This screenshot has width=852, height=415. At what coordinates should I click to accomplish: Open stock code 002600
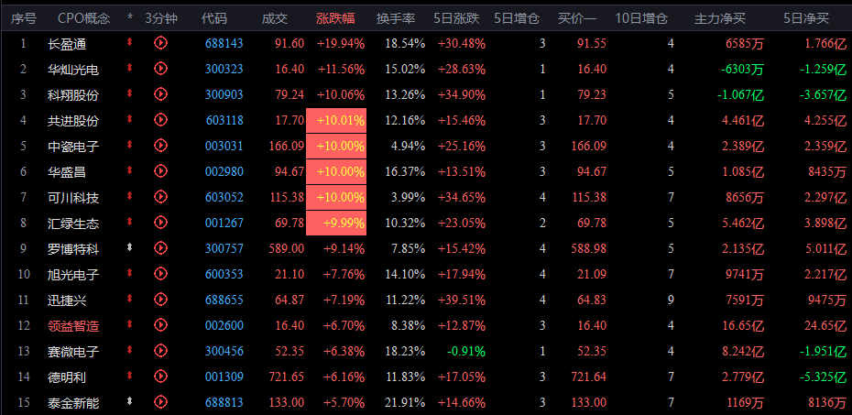(224, 325)
